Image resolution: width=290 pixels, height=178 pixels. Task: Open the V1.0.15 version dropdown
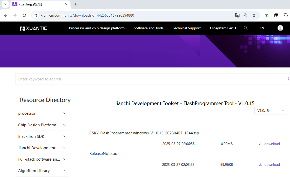coord(271,111)
